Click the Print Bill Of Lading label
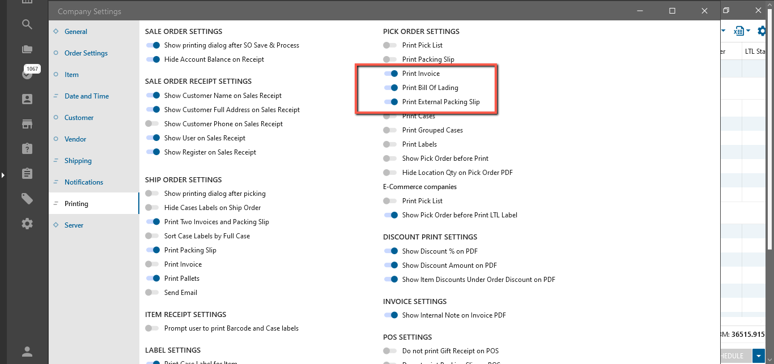This screenshot has width=774, height=364. [x=429, y=88]
